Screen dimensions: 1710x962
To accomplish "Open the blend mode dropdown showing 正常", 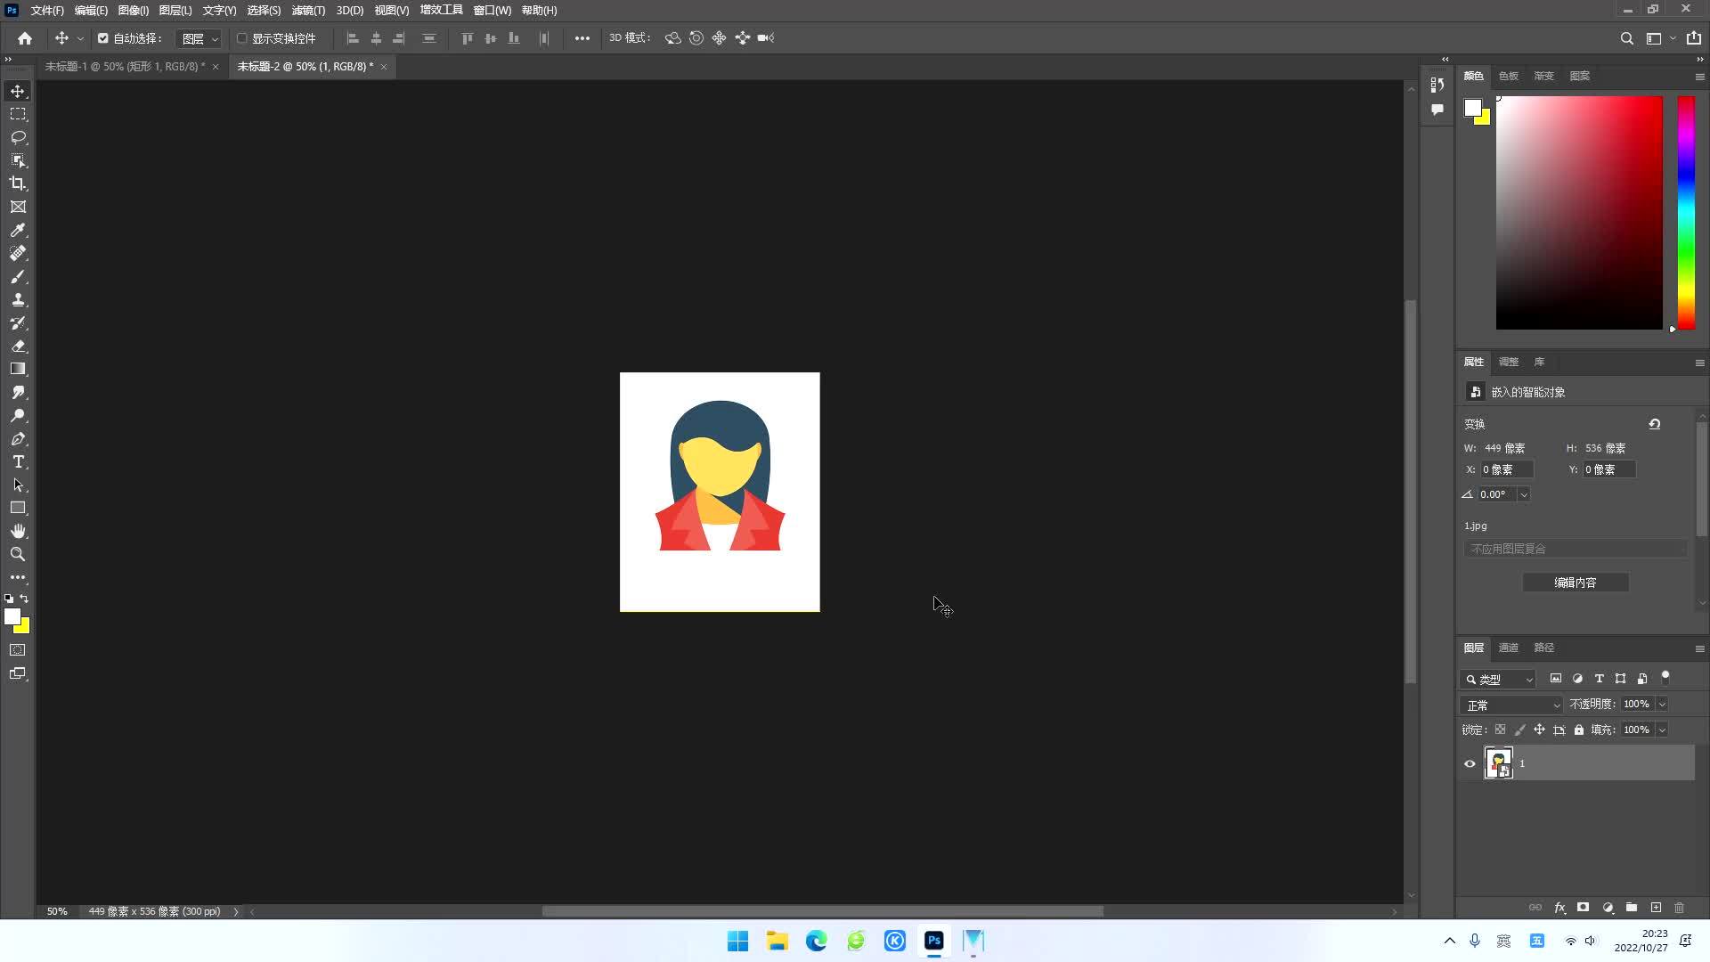I will (x=1510, y=704).
